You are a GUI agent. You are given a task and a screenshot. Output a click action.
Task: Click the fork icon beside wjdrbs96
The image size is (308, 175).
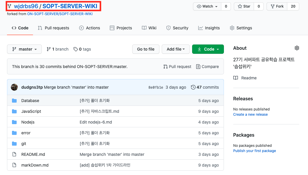click(9, 6)
